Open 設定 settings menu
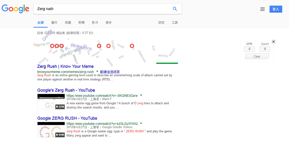This screenshot has width=289, height=144. tap(161, 23)
